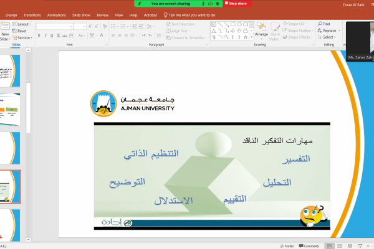
Task: Toggle Italic formatting
Action: click(46, 35)
